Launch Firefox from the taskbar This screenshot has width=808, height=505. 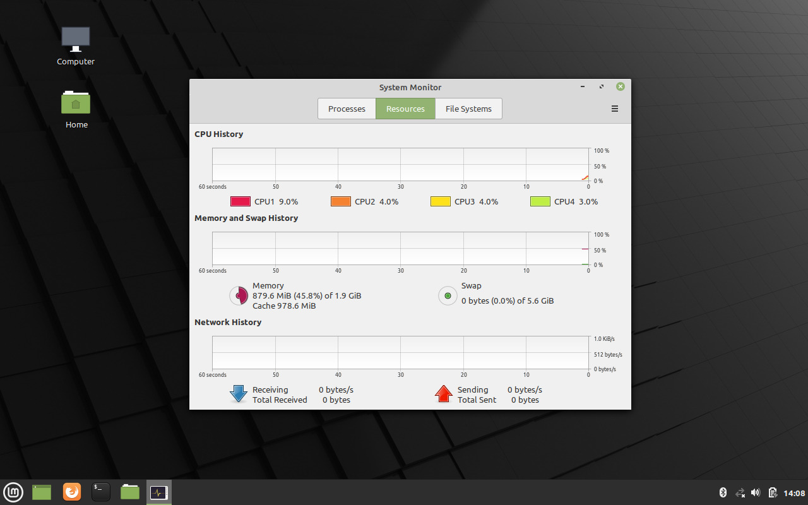coord(71,492)
